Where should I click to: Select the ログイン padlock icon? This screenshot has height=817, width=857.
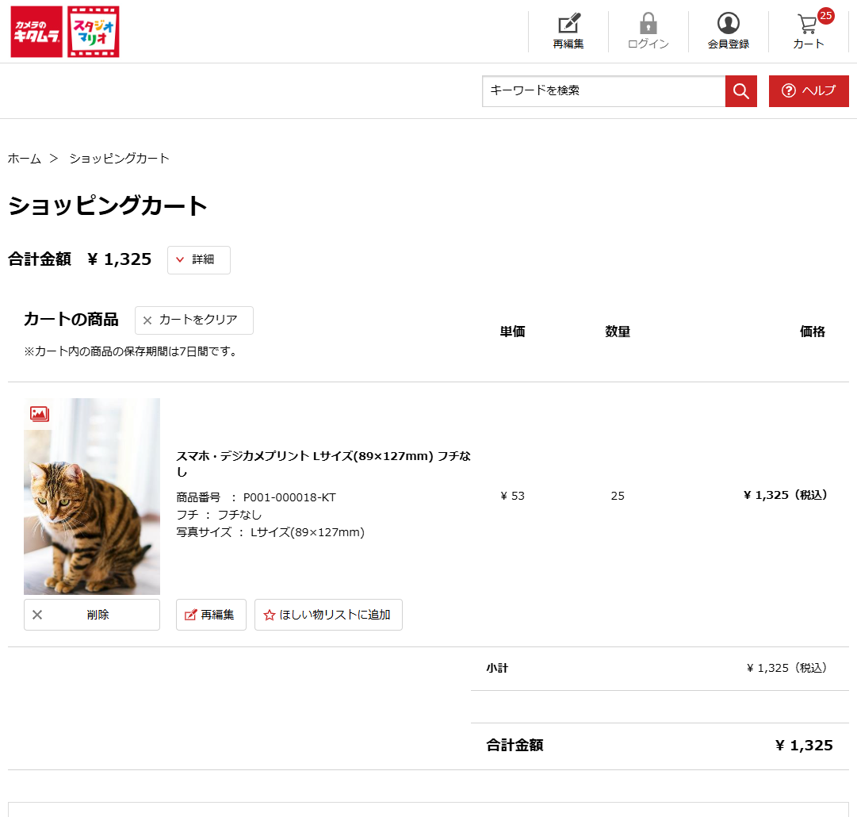pos(650,24)
